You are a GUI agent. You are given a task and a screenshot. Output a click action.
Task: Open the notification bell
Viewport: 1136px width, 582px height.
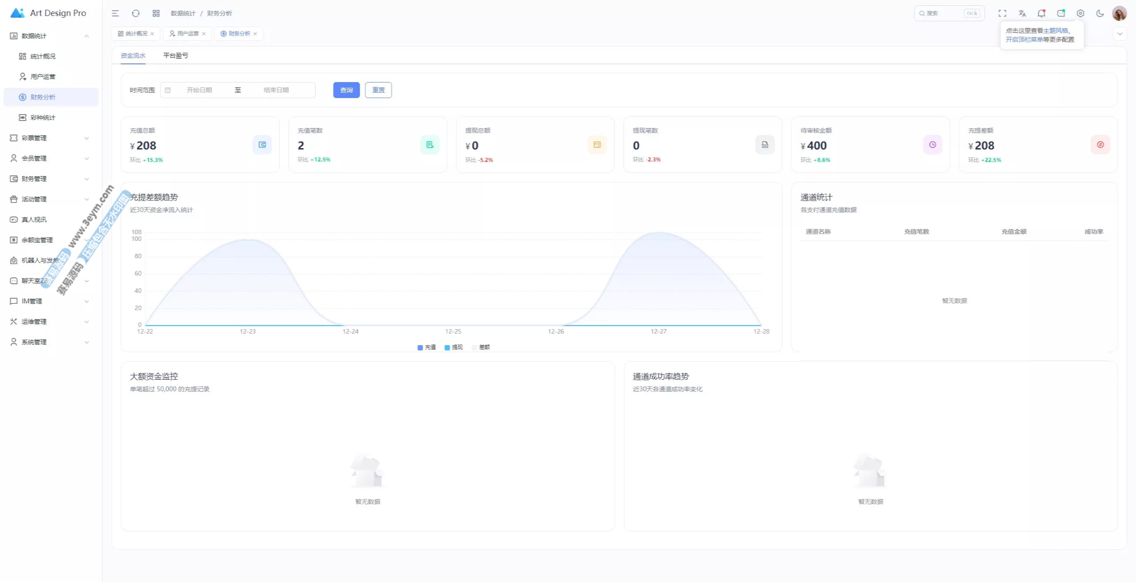point(1041,13)
